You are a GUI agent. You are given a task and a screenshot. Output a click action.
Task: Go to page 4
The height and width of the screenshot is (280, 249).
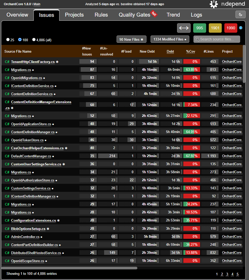[232, 274]
